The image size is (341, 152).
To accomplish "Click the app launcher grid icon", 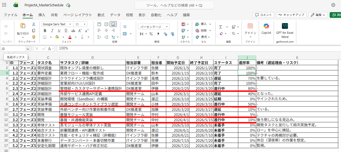I will [4, 5].
